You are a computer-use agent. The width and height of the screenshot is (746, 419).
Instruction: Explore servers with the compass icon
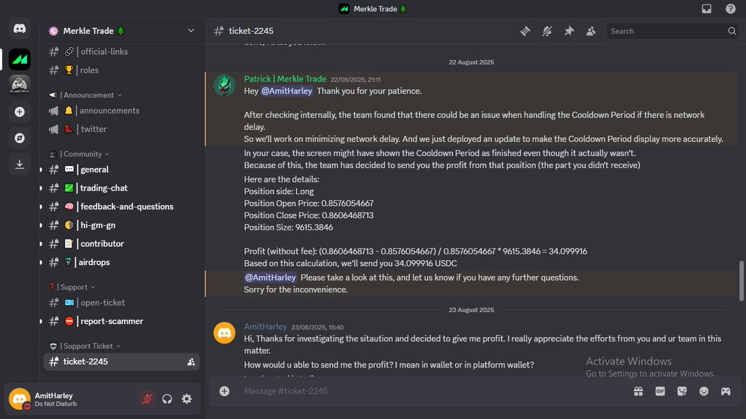[19, 138]
